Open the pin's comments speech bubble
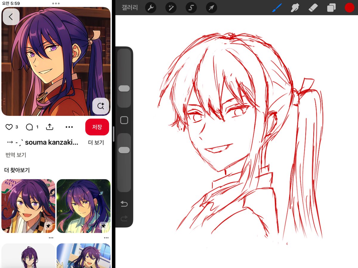The height and width of the screenshot is (268, 358). 29,127
